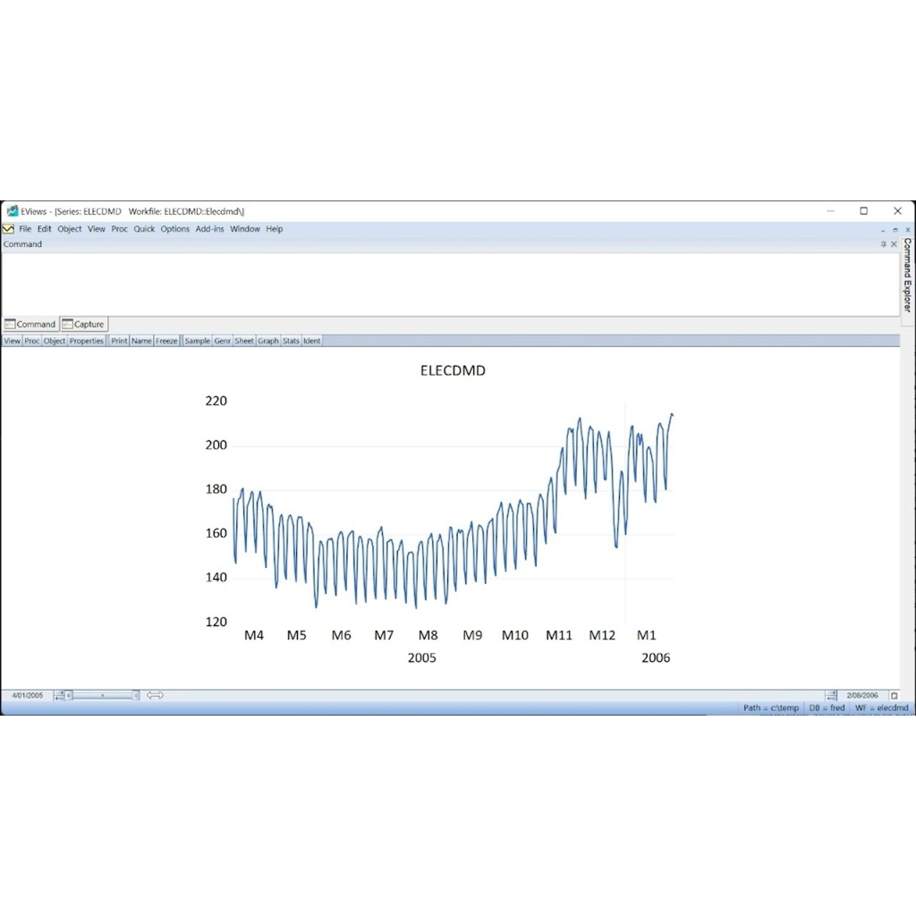Click the EViews application logo in title bar
Screen dimensions: 916x916
12,211
